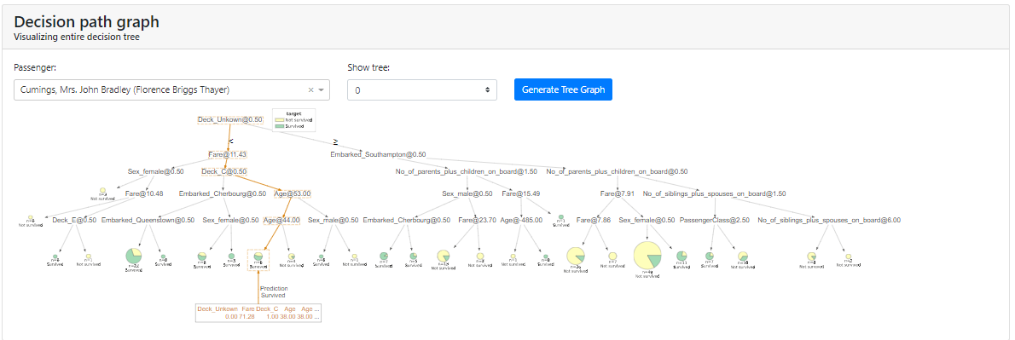Click the Age@53.00 node
The height and width of the screenshot is (340, 1015).
[293, 193]
